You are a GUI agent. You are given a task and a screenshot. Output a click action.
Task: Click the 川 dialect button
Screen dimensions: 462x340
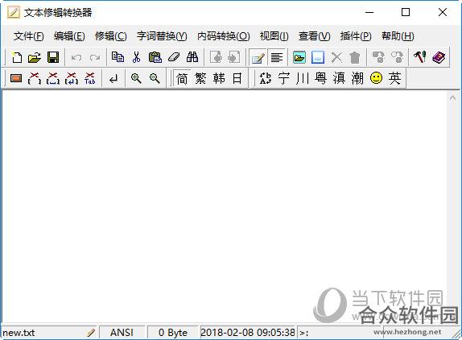pos(303,78)
